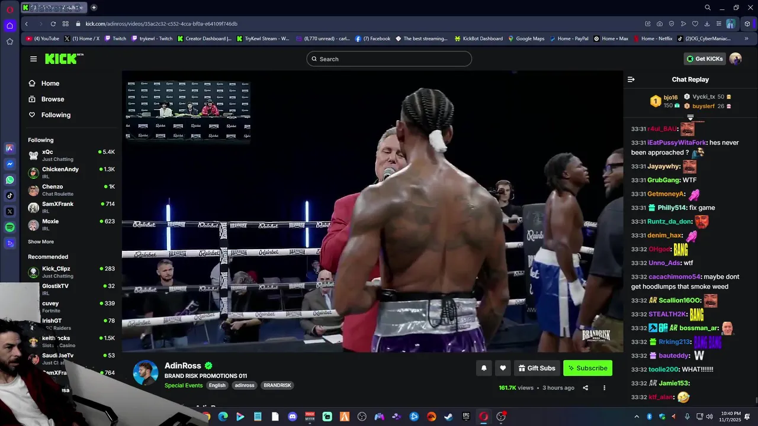Open Opera sidebar bookmarks star icon
The image size is (758, 426).
pos(9,41)
